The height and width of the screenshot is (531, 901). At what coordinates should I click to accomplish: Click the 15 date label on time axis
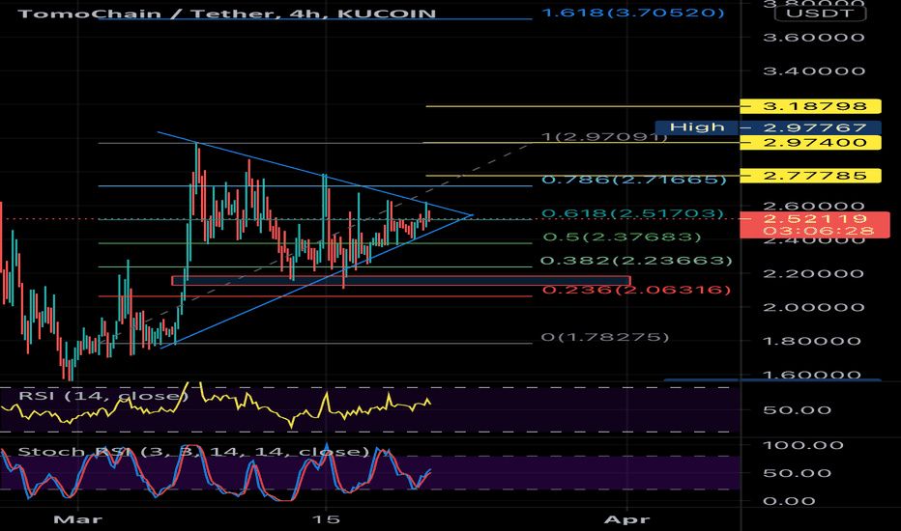click(326, 519)
